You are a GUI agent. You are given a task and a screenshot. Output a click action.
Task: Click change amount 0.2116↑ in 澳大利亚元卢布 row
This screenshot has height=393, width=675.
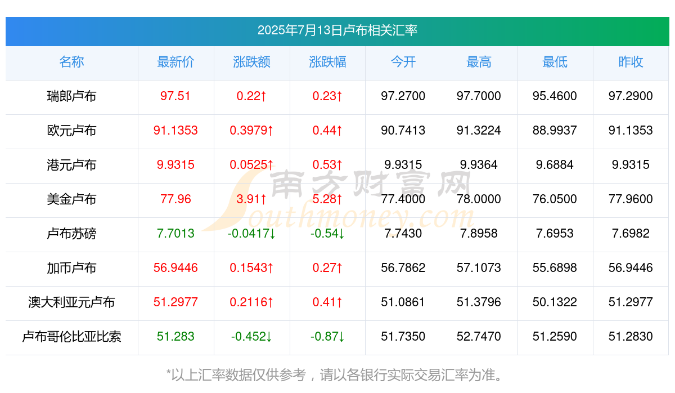click(251, 302)
